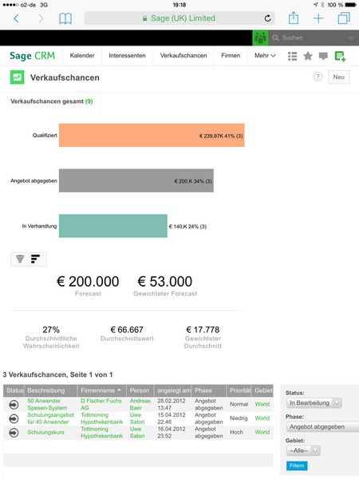
Task: Open favorites star icon
Action: (x=308, y=56)
